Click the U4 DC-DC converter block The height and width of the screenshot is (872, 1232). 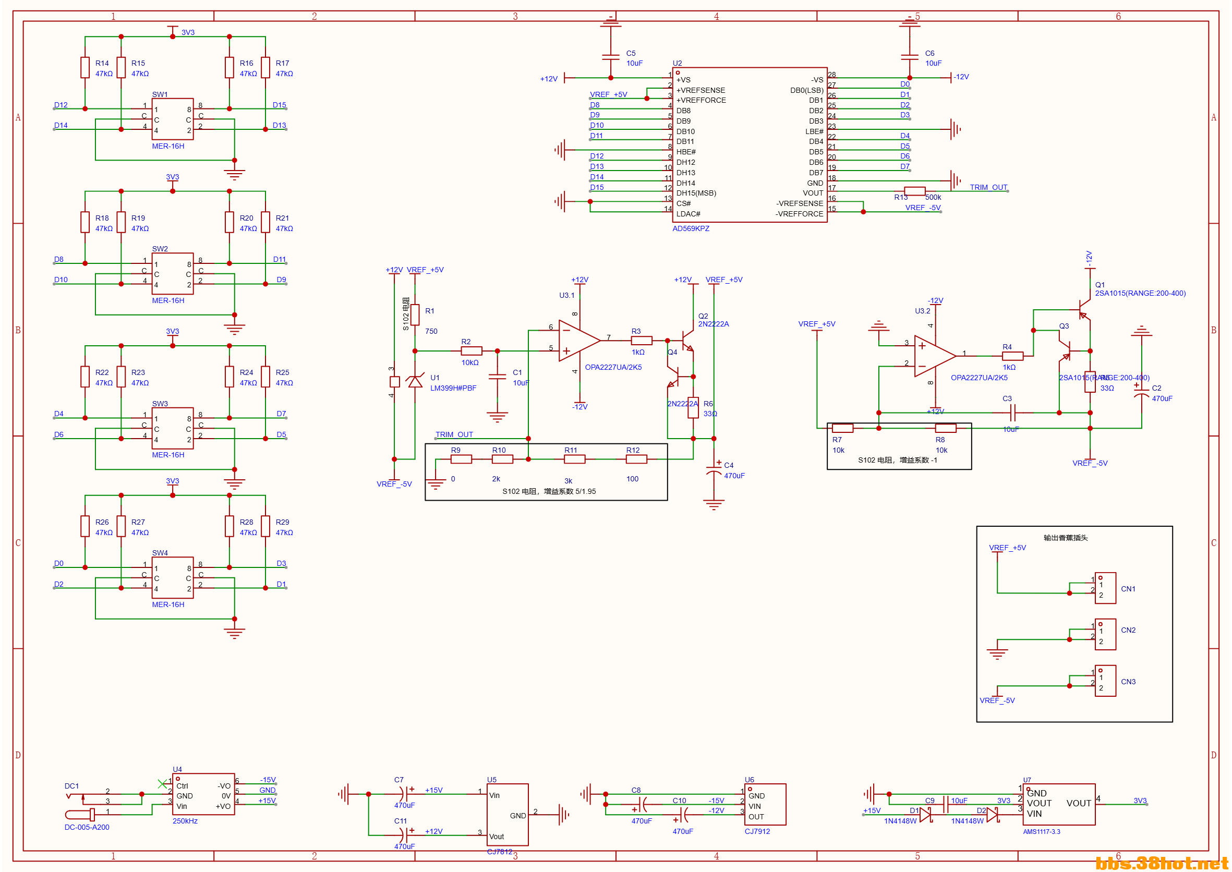(203, 794)
